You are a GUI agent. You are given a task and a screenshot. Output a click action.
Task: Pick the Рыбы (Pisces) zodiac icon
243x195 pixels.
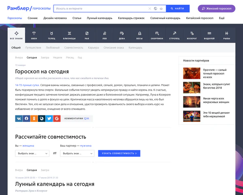(226, 35)
